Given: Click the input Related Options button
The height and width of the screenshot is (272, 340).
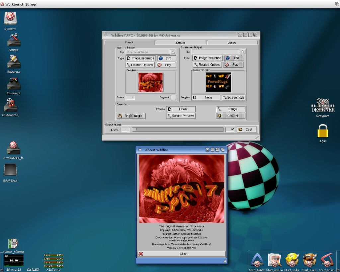Looking at the screenshot, I should tap(140, 65).
